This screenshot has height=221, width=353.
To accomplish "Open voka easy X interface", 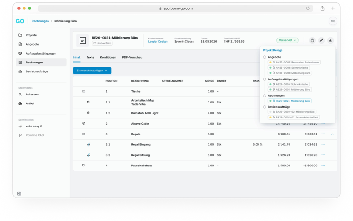I will (34, 126).
